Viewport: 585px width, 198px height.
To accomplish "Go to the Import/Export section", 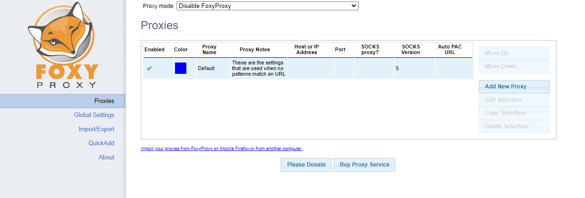I will (96, 129).
